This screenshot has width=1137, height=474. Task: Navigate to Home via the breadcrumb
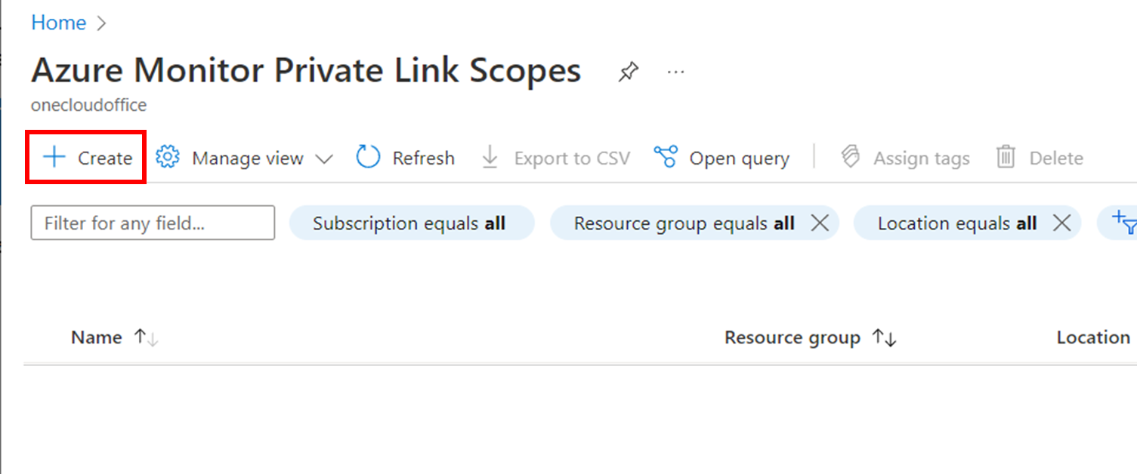[58, 23]
